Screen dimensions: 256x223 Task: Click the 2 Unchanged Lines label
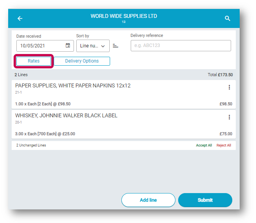click(31, 145)
